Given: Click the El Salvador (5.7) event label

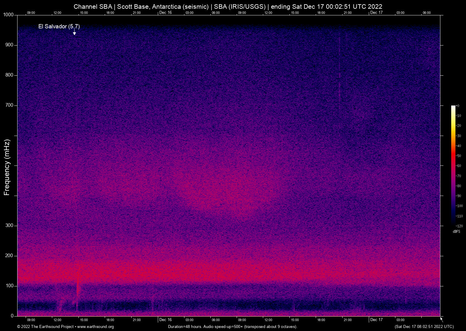Looking at the screenshot, I should click(x=59, y=27).
